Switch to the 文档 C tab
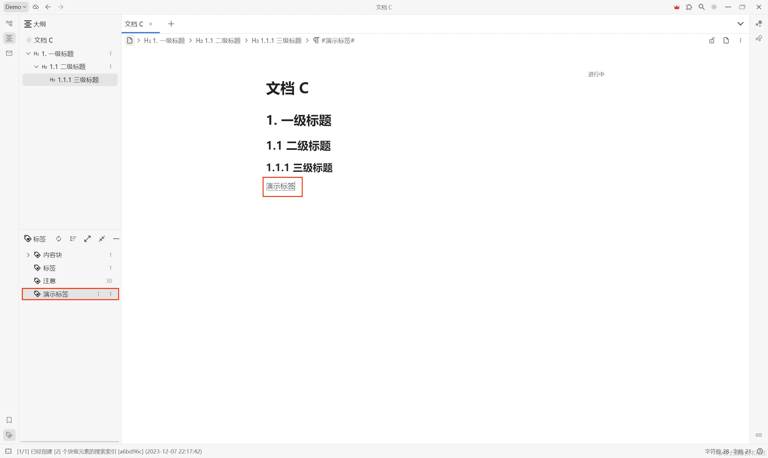Image resolution: width=768 pixels, height=458 pixels. pos(134,24)
